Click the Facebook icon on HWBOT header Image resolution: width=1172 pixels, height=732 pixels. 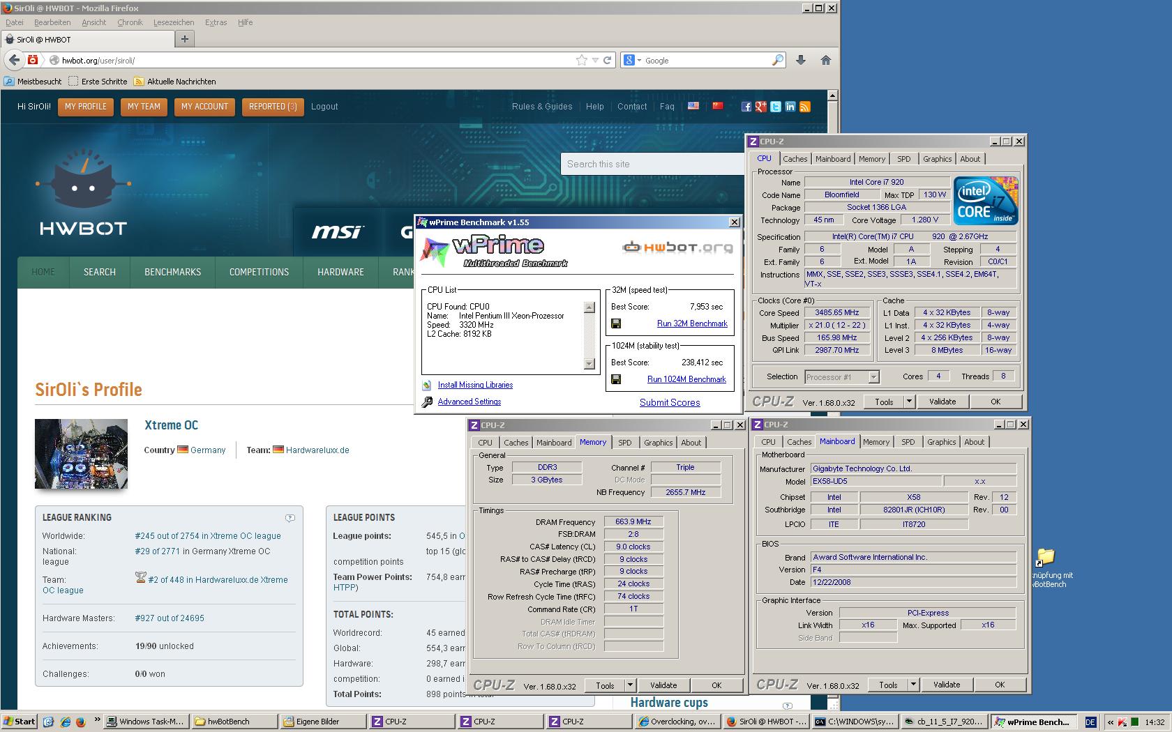746,107
